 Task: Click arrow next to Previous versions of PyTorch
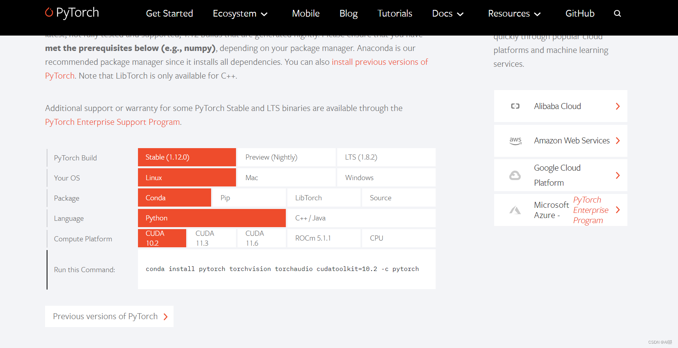166,317
